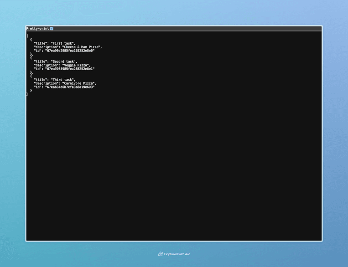Click the "id" key in the third object
This screenshot has width=348, height=267.
[37, 87]
